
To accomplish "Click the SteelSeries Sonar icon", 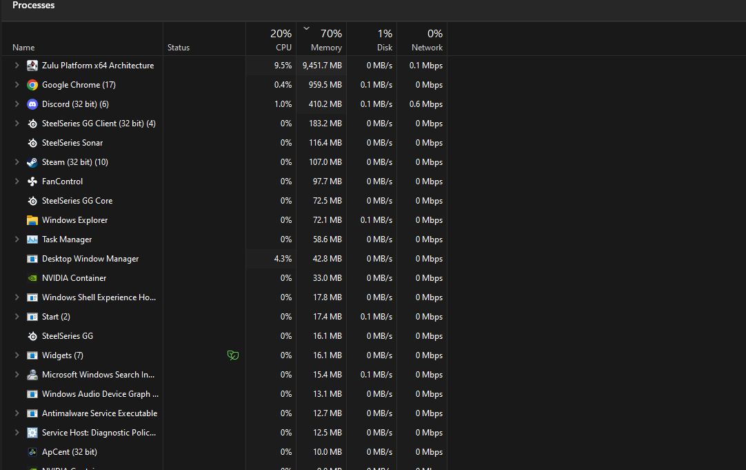I will [32, 143].
